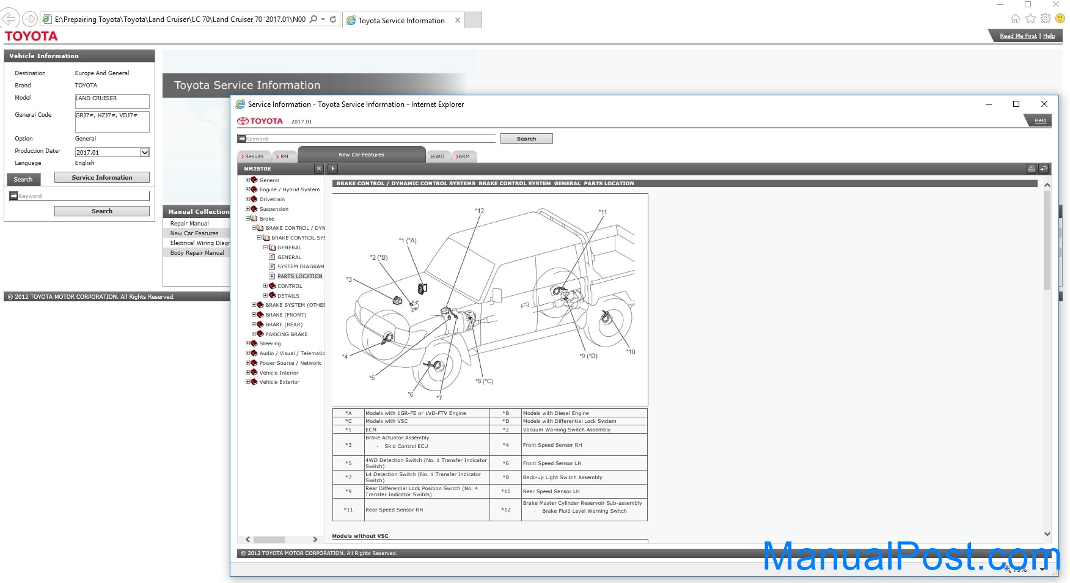1070x583 pixels.
Task: Expand the DETAILS subnode
Action: [x=265, y=296]
